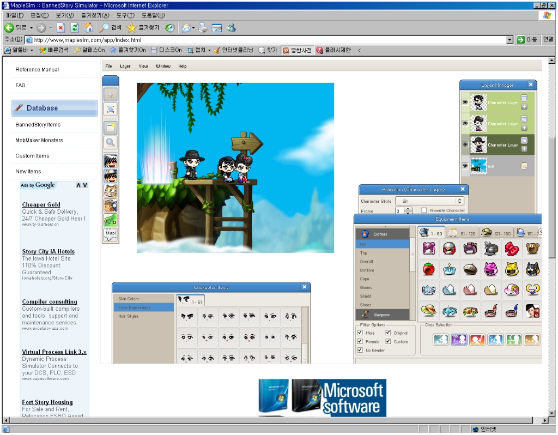Switch to the 61 - 120 items tab
558x435 pixels.
pyautogui.click(x=462, y=233)
